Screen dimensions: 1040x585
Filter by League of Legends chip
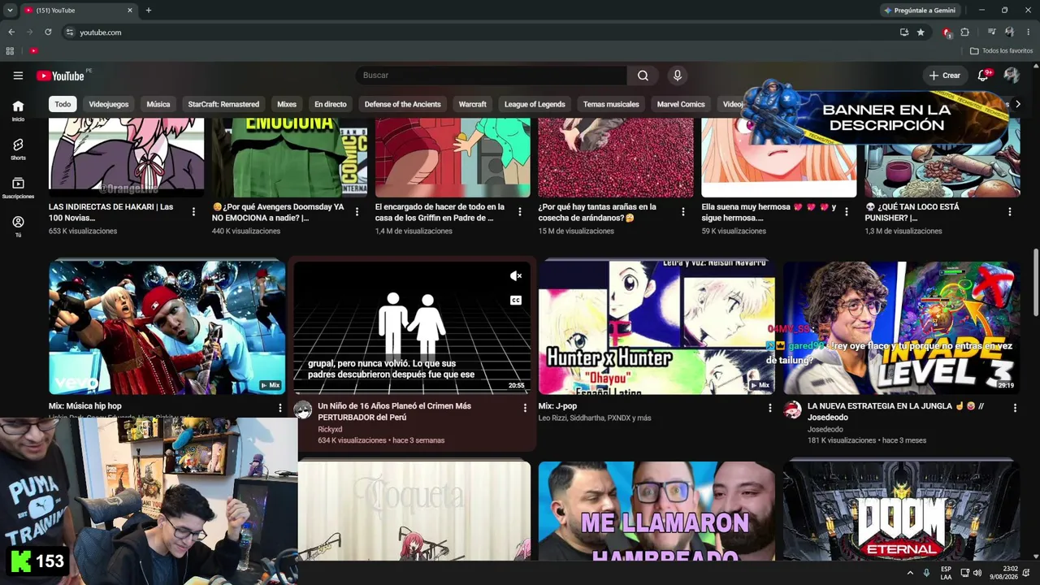[535, 104]
